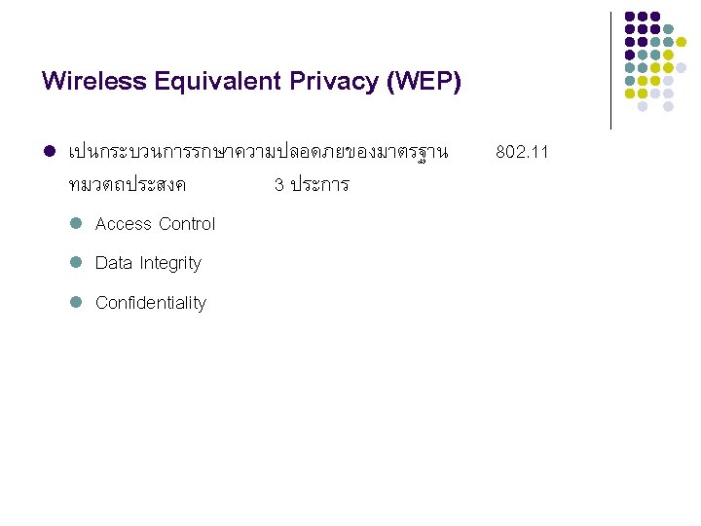Select the Confidentiality item text

[151, 303]
